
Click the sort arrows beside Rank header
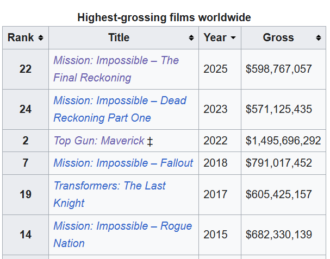(x=41, y=38)
